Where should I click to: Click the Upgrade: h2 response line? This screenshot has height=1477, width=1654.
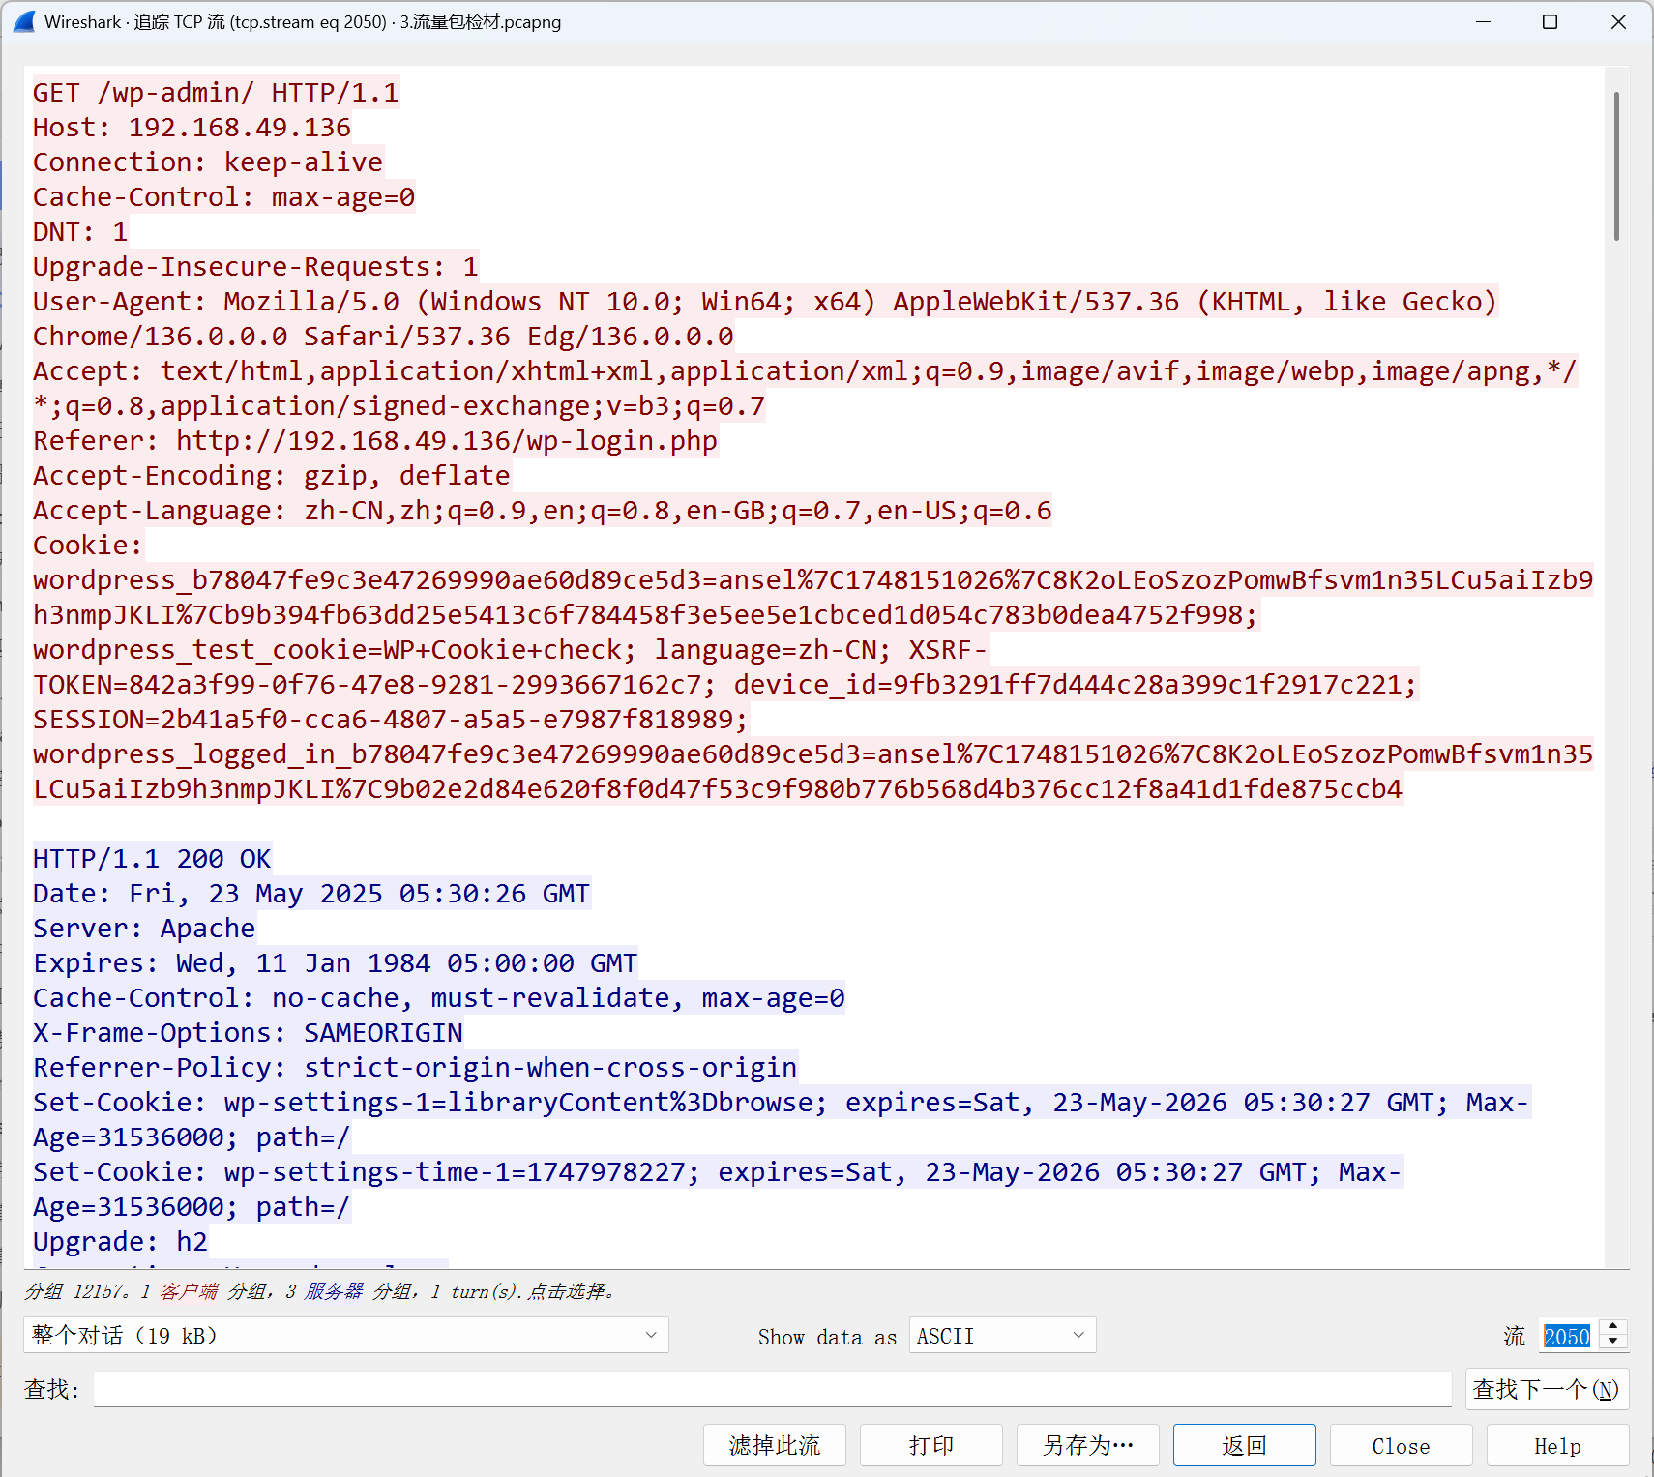120,1242
